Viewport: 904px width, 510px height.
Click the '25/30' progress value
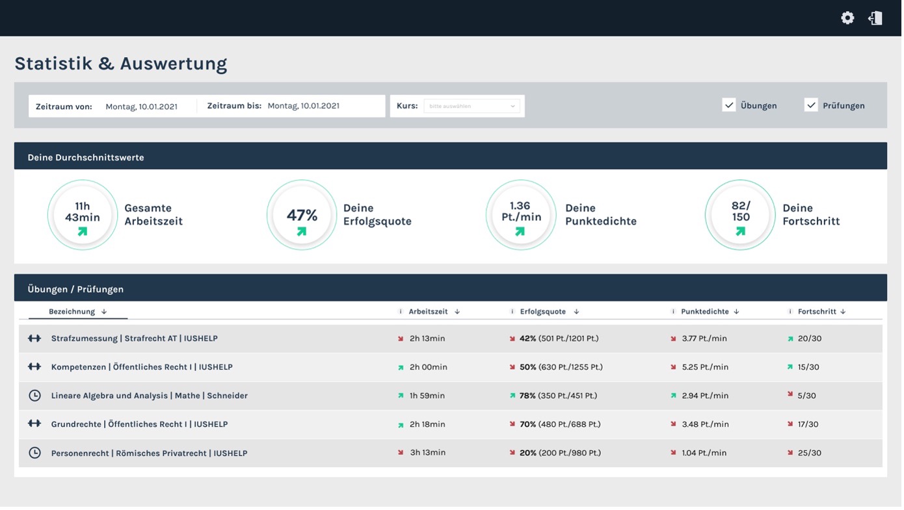pos(809,453)
